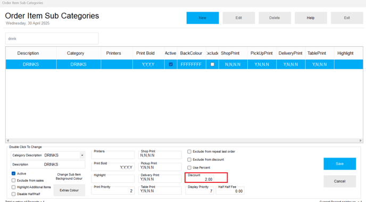Click the BackColour column header
The width and height of the screenshot is (366, 202).
tap(192, 53)
